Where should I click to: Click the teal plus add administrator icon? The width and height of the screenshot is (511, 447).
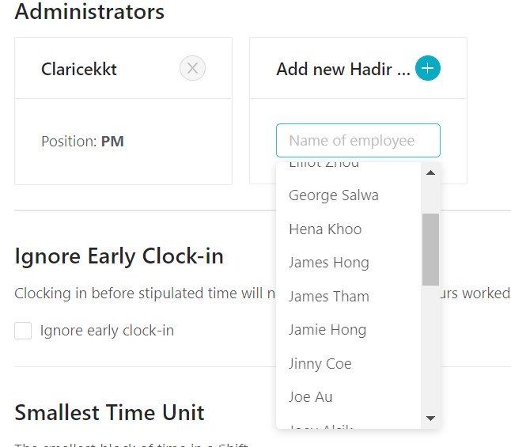[x=428, y=68]
